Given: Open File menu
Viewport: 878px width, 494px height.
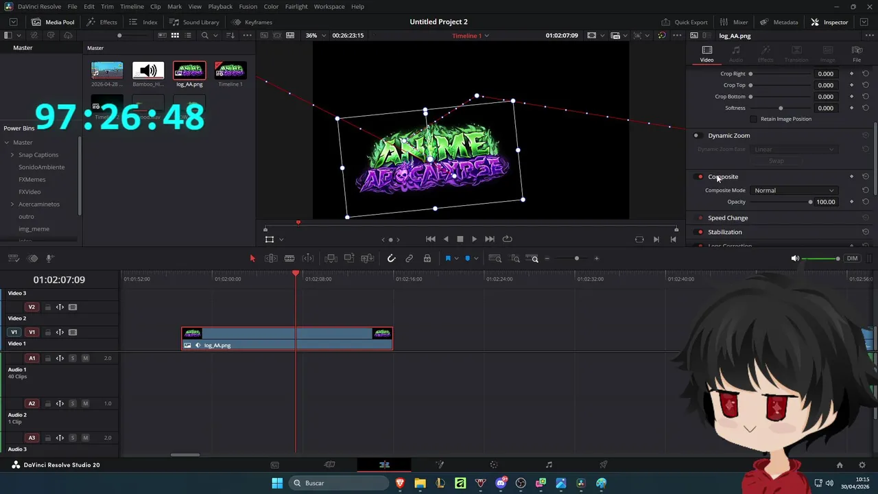Looking at the screenshot, I should pyautogui.click(x=72, y=6).
